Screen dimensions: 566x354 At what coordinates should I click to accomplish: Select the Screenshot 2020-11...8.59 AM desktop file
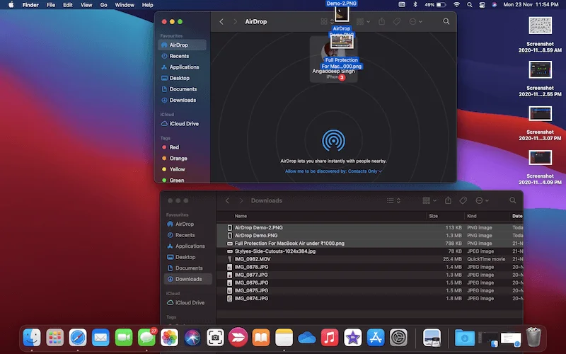tap(540, 35)
